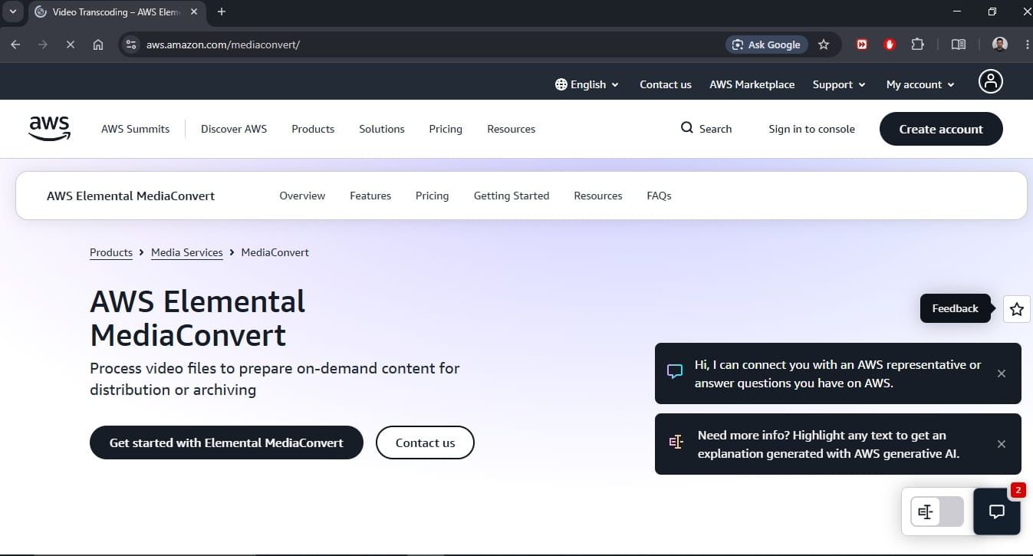This screenshot has width=1033, height=556.
Task: Expand the Support dropdown
Action: [839, 84]
